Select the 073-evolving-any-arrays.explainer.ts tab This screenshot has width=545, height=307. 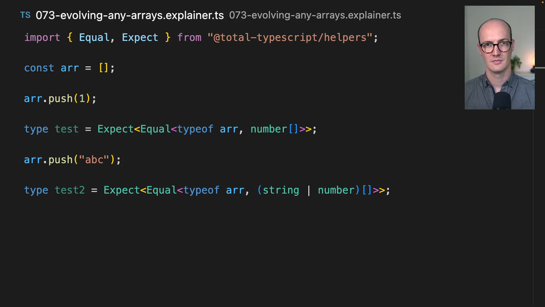click(x=129, y=15)
